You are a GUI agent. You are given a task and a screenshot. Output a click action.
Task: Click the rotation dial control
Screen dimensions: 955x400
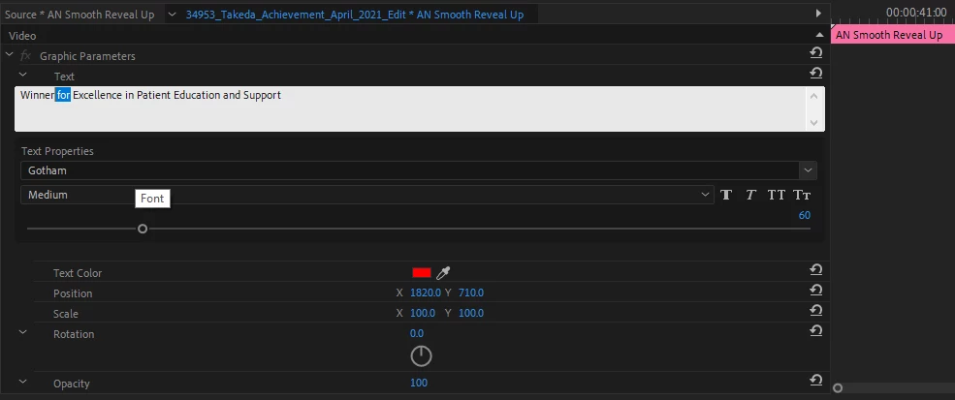tap(421, 355)
